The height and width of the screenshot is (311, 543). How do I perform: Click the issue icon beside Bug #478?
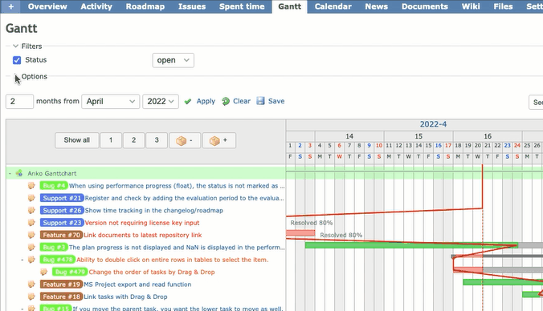coord(31,260)
